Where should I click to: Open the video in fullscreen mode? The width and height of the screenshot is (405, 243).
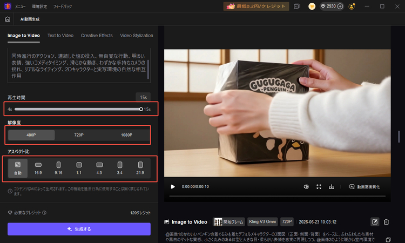pyautogui.click(x=319, y=187)
